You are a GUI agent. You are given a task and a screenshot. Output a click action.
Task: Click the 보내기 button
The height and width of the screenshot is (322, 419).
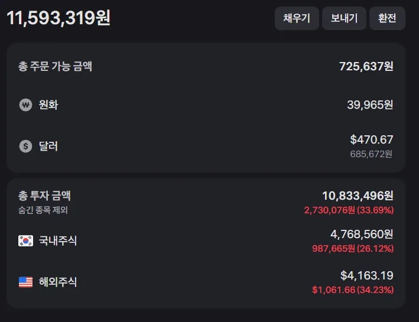pos(344,18)
